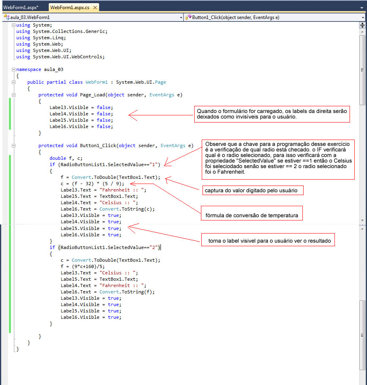367x385 pixels.
Task: Open the tab list dropdown arrow
Action: (362, 8)
